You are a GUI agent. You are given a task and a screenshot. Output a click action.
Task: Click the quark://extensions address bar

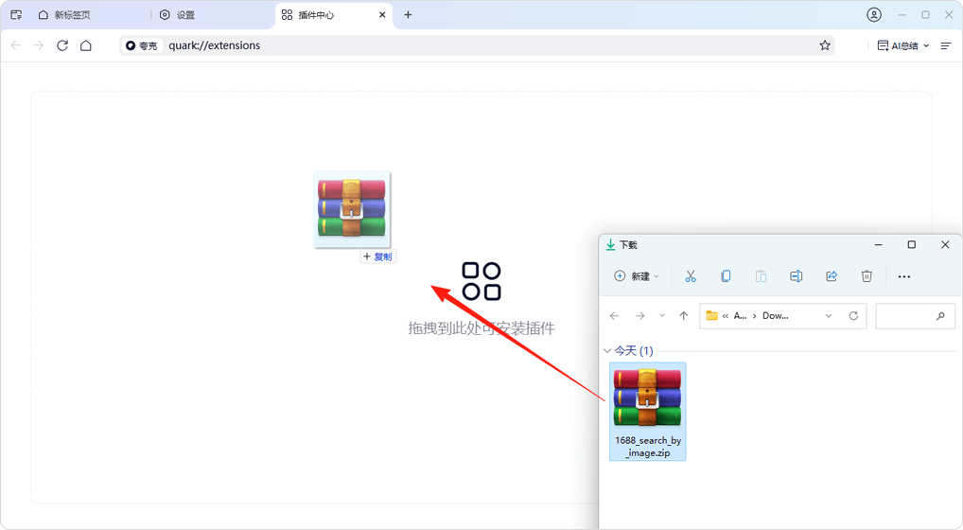(x=473, y=45)
